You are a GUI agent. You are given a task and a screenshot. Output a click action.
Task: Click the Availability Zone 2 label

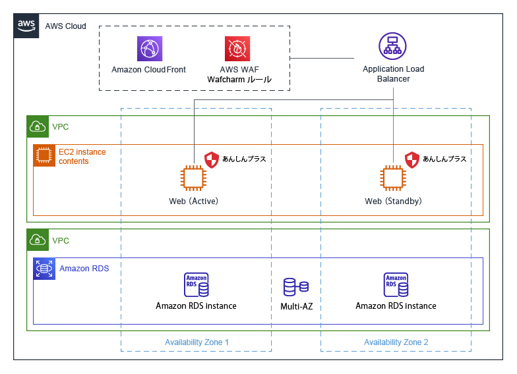point(396,342)
